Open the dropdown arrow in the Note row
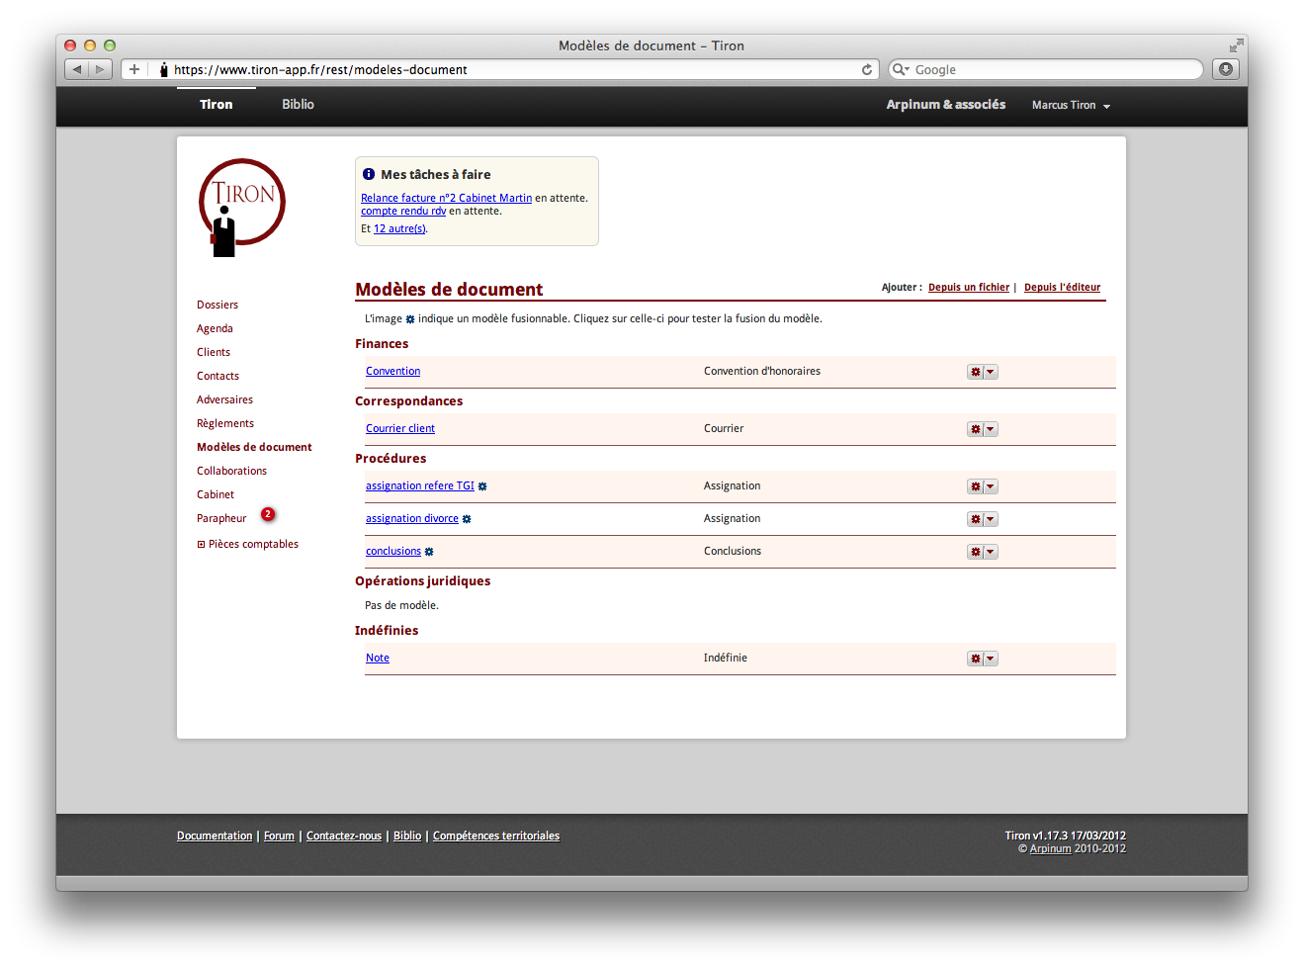 click(991, 659)
